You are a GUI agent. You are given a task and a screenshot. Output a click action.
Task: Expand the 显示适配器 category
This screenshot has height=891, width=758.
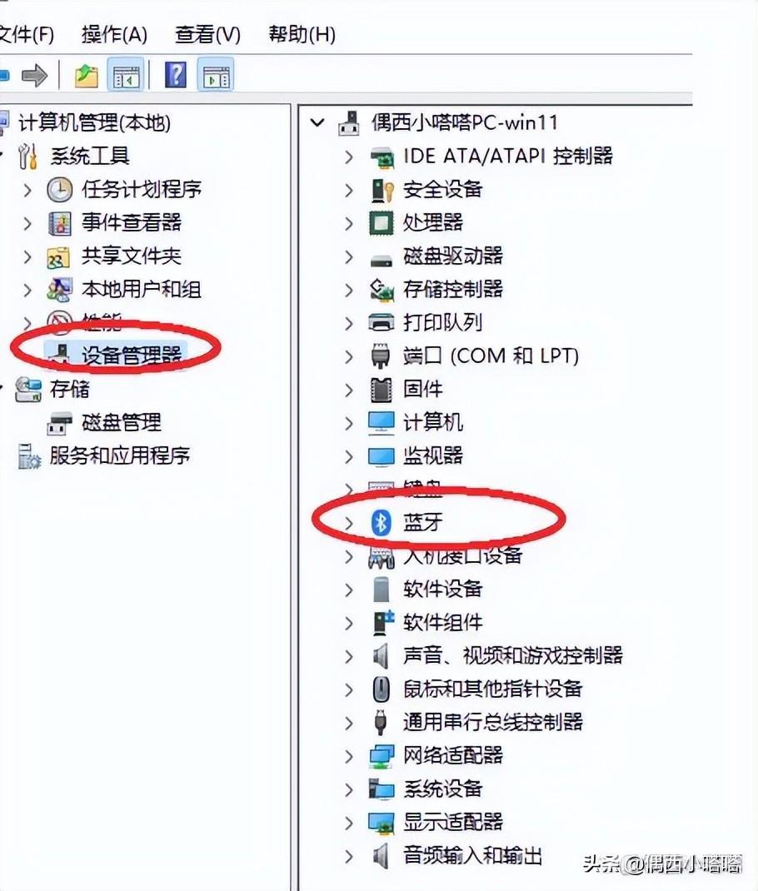click(x=348, y=823)
